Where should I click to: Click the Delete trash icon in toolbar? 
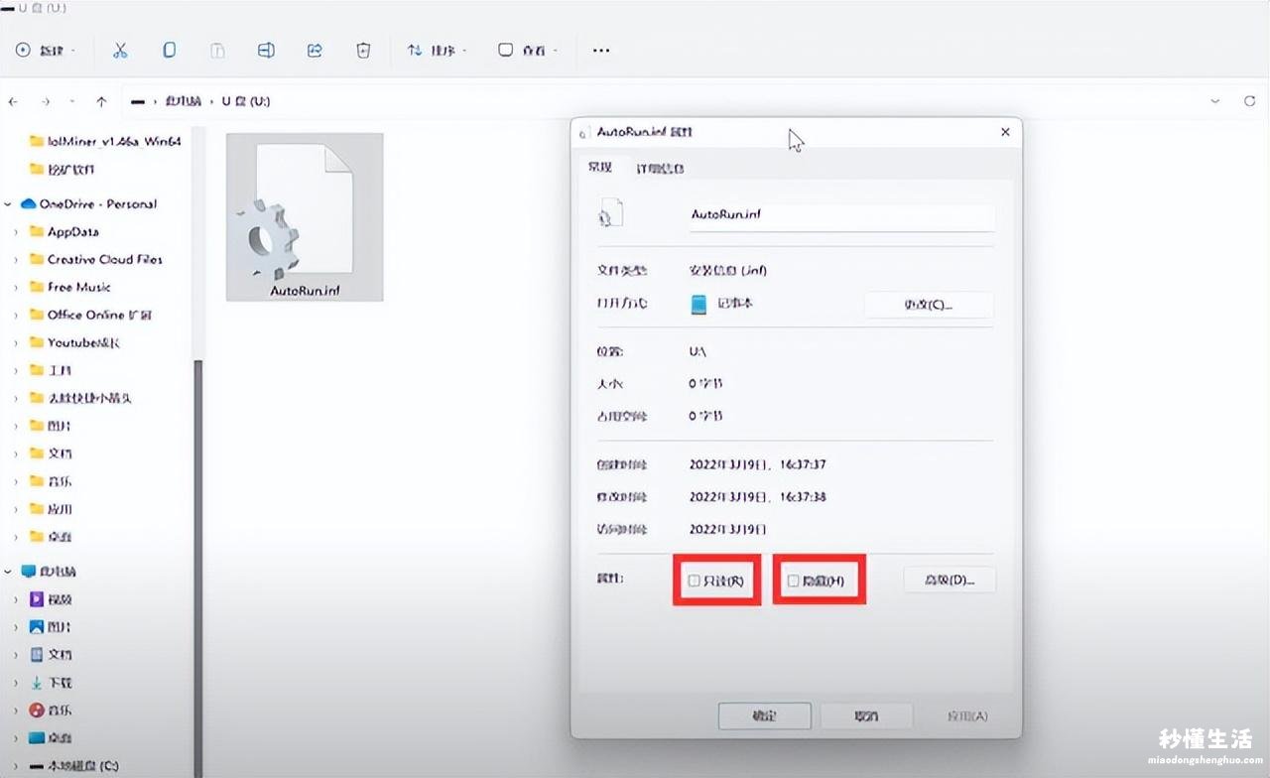click(363, 50)
